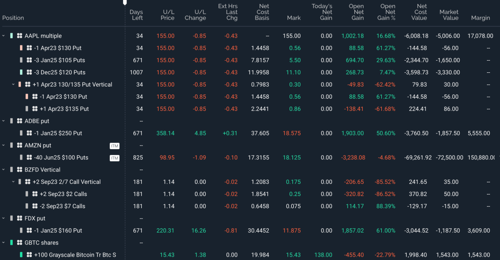Collapse the BZFD Vertical group chevron
Screen dimensions: 500x260
[4, 170]
